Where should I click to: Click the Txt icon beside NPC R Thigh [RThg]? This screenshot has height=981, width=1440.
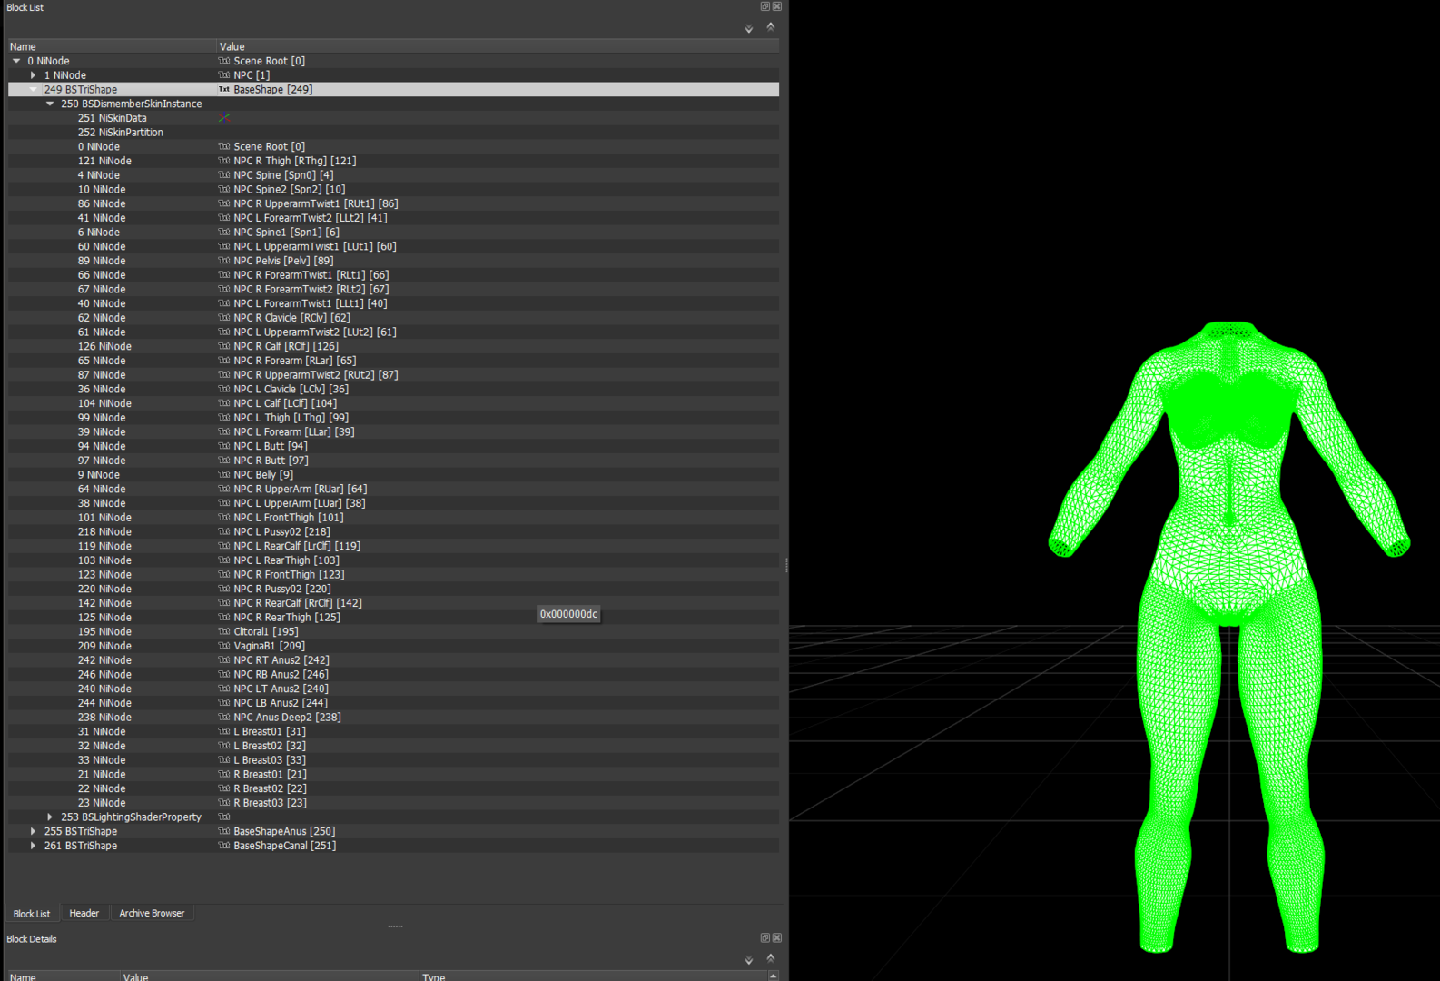pyautogui.click(x=224, y=161)
